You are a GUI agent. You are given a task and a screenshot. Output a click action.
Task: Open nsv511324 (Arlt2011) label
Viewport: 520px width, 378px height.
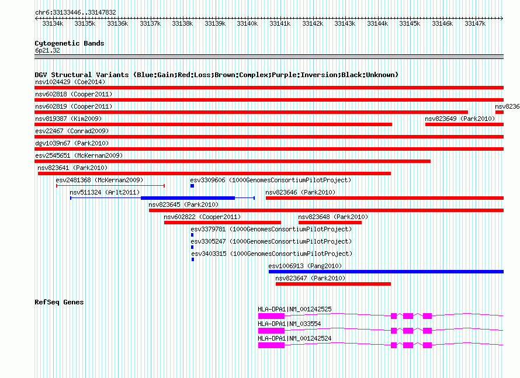tap(105, 192)
